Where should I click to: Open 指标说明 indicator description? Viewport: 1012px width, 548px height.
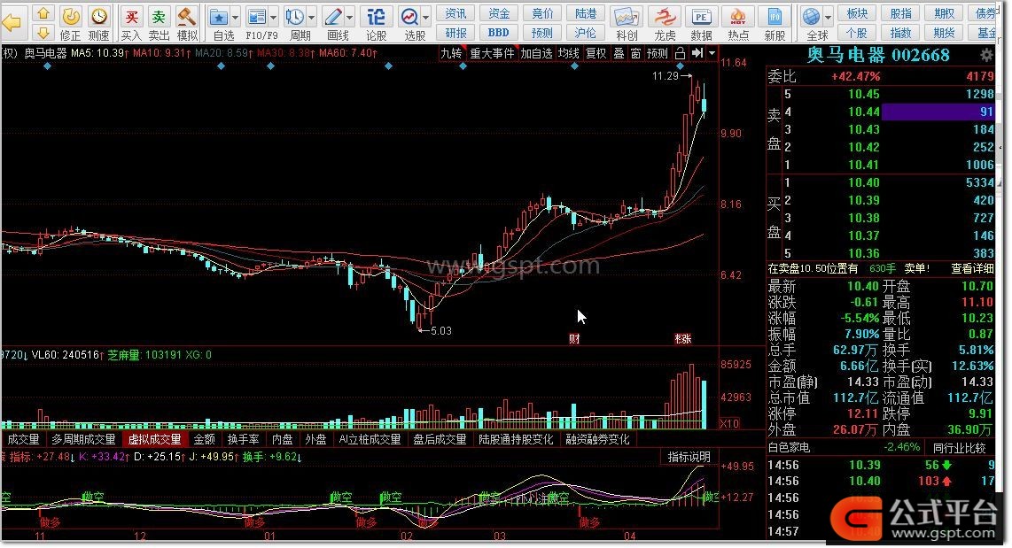(x=689, y=457)
